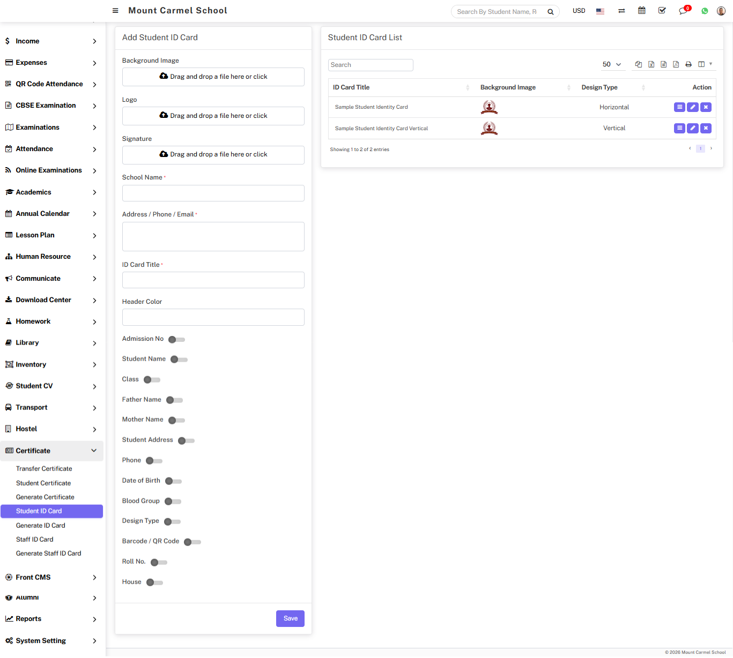The image size is (733, 658).
Task: Click the Save button
Action: pyautogui.click(x=290, y=618)
